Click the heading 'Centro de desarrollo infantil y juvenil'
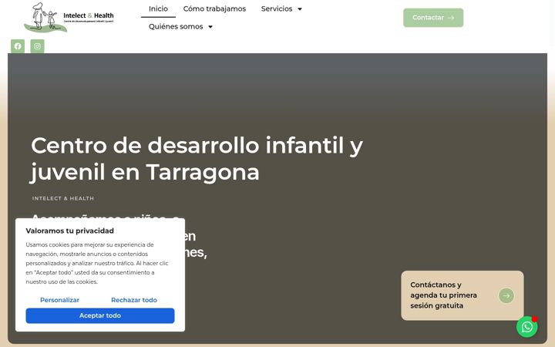Screen dimensions: 555x347 pos(197,159)
